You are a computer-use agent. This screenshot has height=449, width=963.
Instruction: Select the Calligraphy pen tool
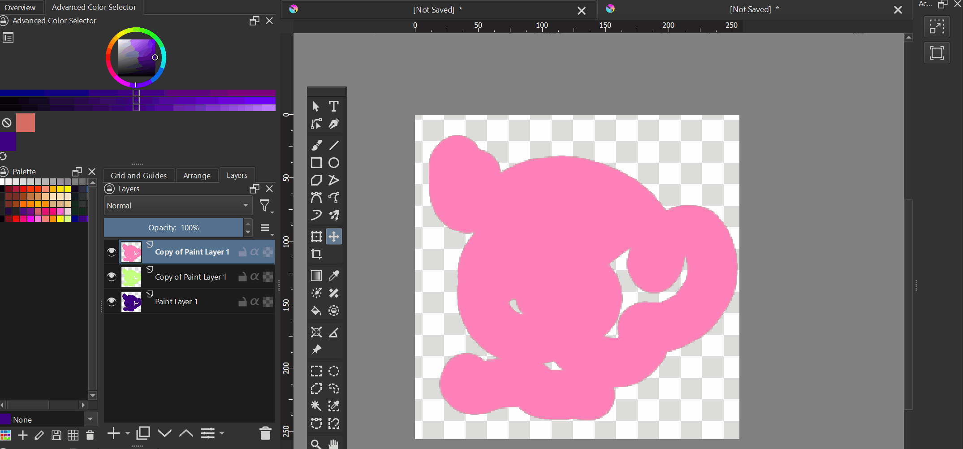[x=334, y=124]
